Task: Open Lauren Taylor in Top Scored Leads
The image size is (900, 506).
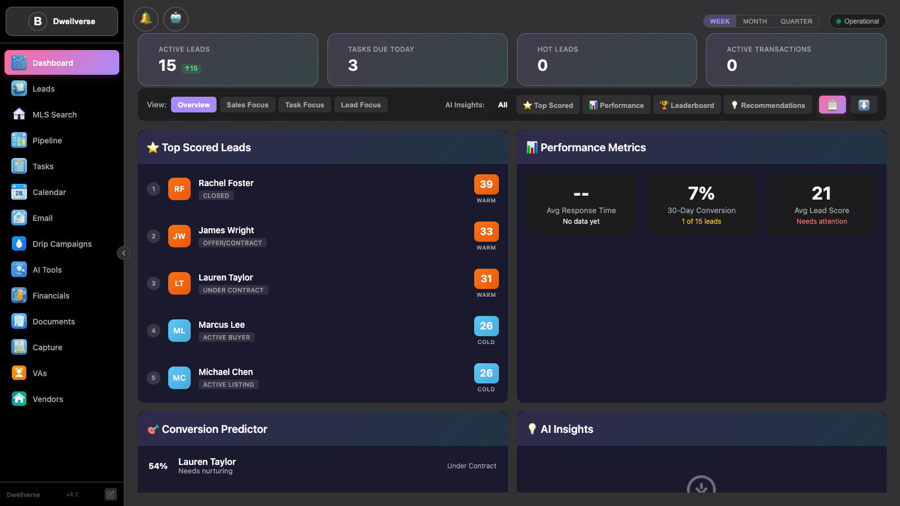Action: tap(323, 283)
